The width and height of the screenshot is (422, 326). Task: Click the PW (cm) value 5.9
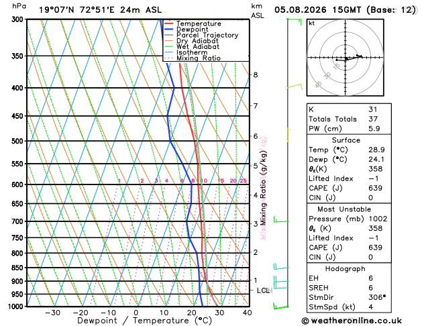pyautogui.click(x=374, y=129)
